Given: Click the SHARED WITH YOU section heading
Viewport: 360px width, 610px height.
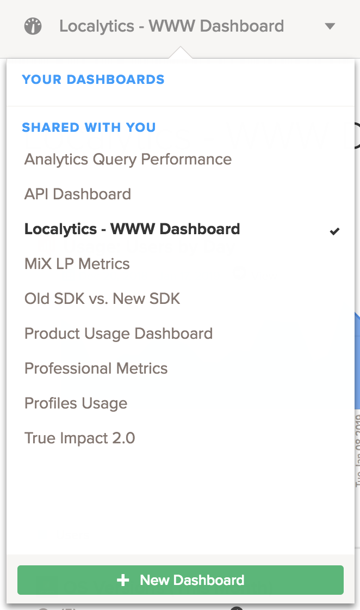Looking at the screenshot, I should click(x=89, y=128).
